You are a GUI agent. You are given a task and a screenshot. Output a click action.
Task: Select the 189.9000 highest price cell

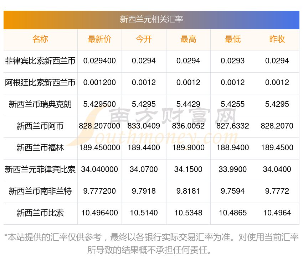[x=188, y=147]
